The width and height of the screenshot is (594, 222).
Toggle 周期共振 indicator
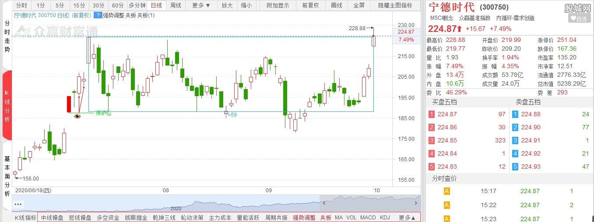pyautogui.click(x=276, y=218)
